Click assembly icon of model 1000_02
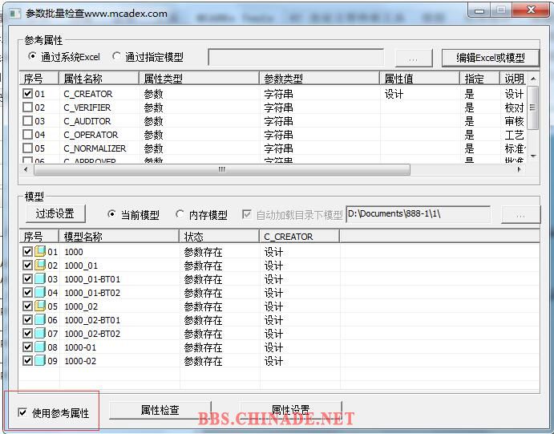 (40, 306)
